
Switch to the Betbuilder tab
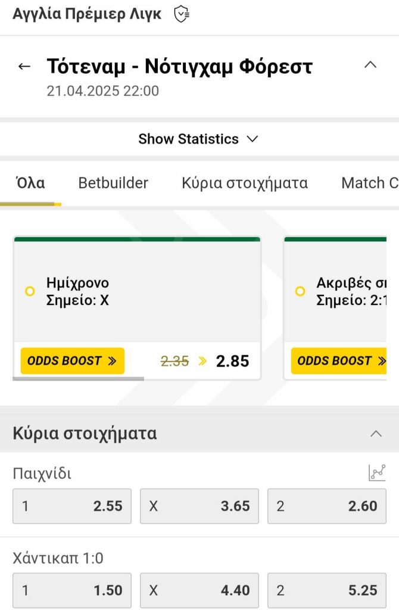coord(113,183)
